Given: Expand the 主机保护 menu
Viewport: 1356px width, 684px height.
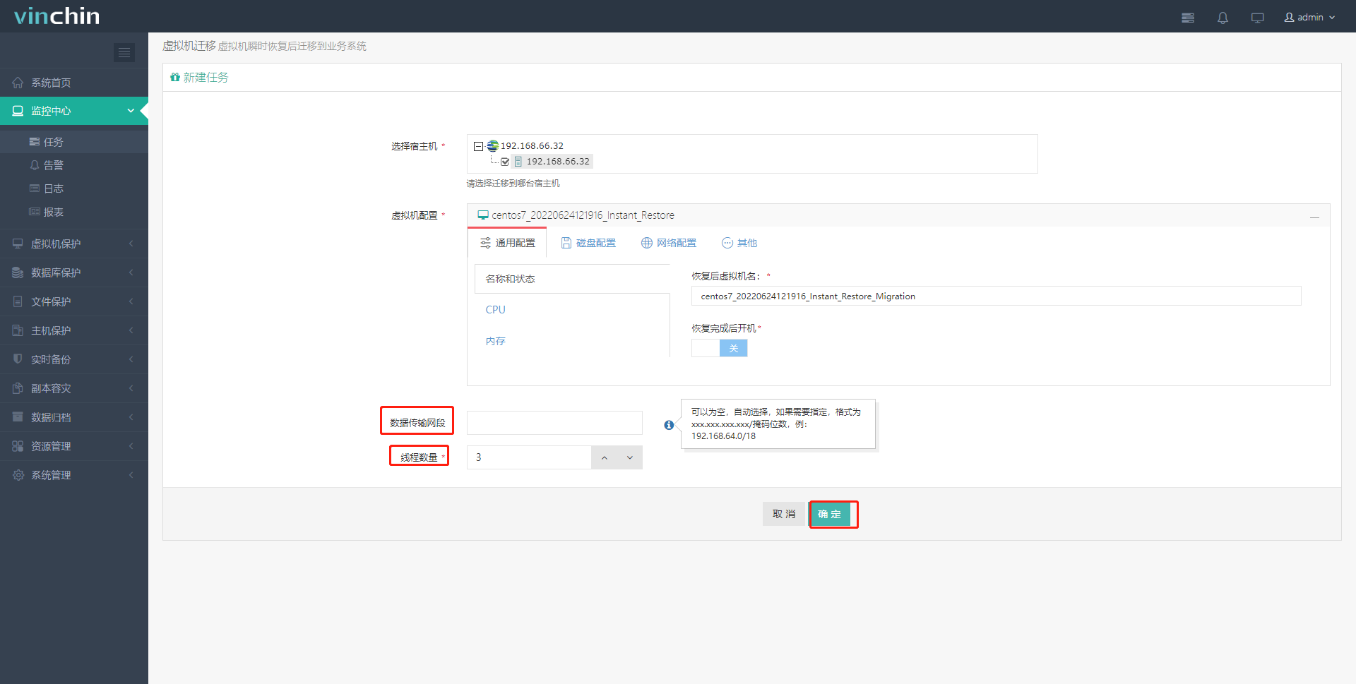Looking at the screenshot, I should pyautogui.click(x=74, y=330).
